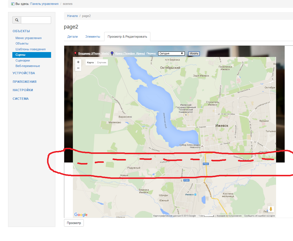The image size is (293, 241).
Task: Click Ижевский Государственный Технический Университет label
Action: [186, 108]
